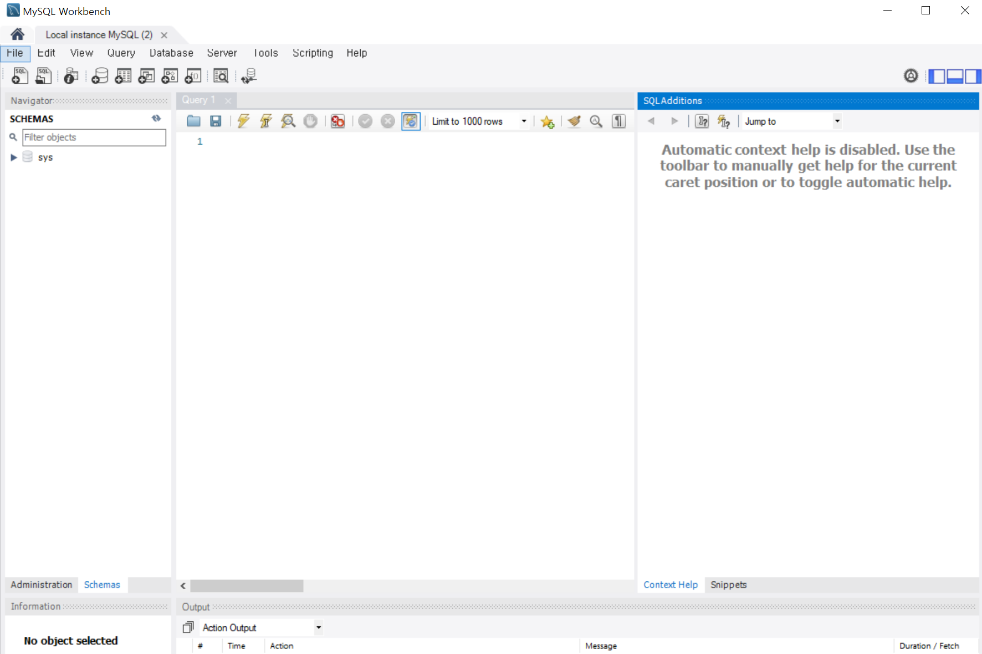Create a new SQL tab icon

pyautogui.click(x=20, y=75)
